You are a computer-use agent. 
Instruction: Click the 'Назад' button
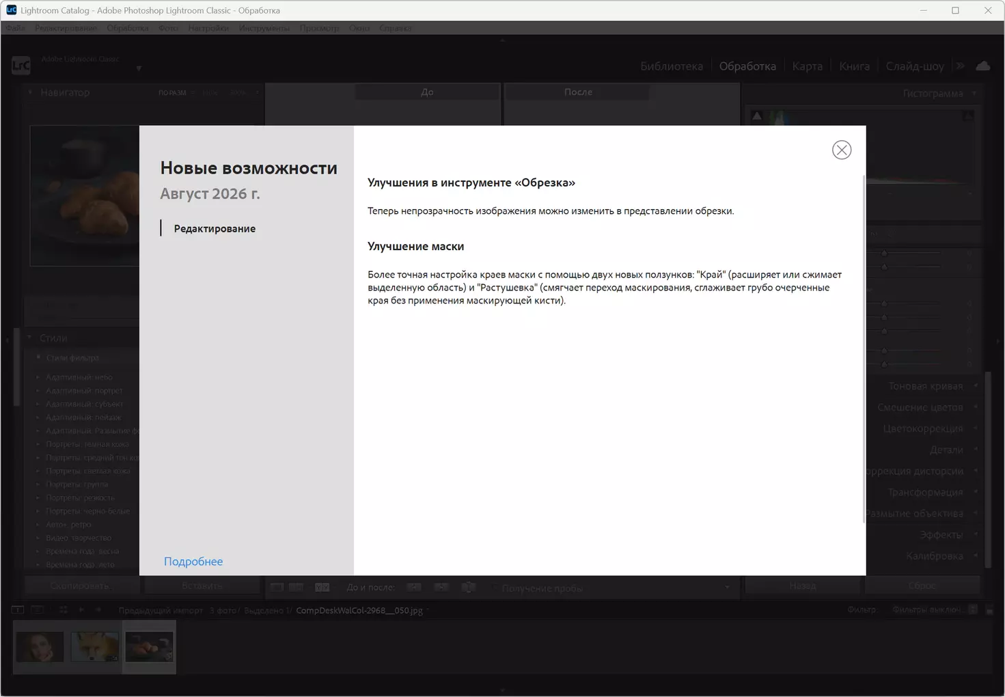coord(803,586)
